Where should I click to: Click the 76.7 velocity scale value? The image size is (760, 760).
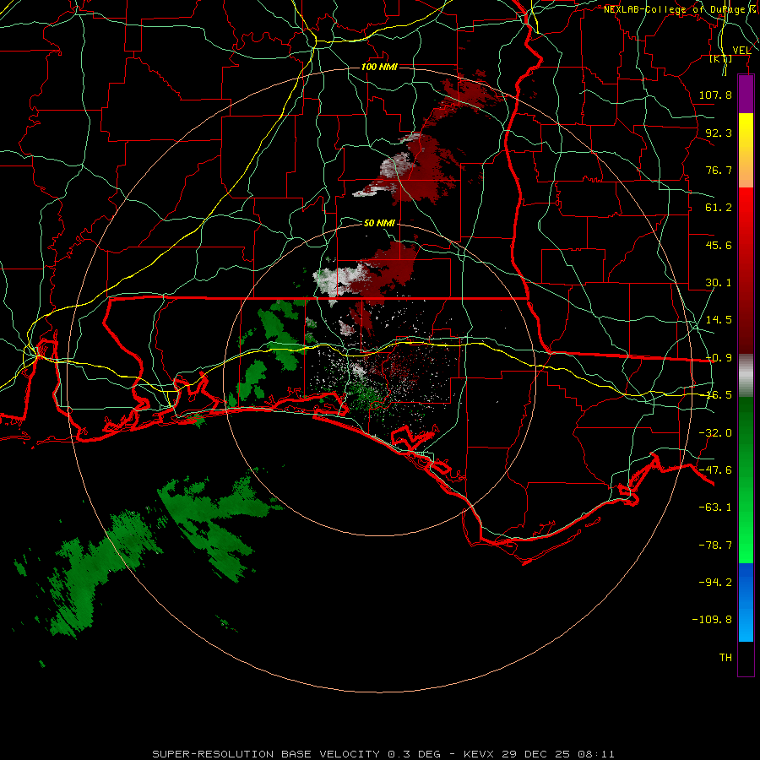click(x=719, y=170)
